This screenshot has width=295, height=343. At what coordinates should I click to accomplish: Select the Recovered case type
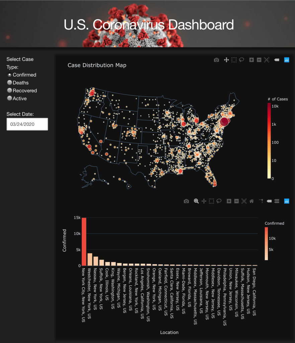pos(10,90)
